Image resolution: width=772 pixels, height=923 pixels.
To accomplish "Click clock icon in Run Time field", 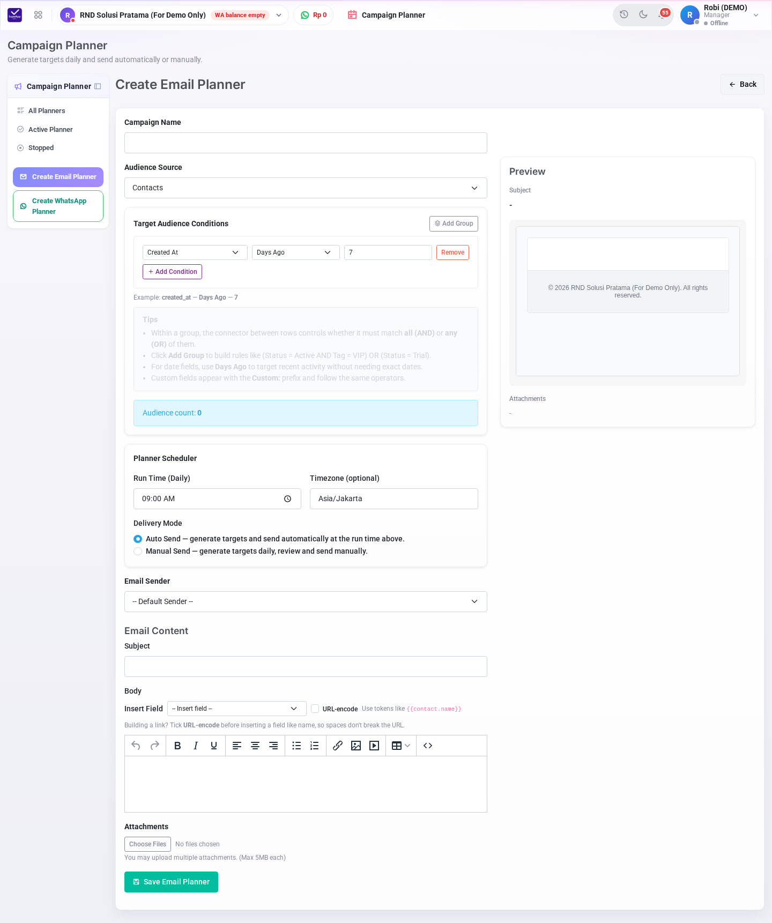I will (288, 499).
